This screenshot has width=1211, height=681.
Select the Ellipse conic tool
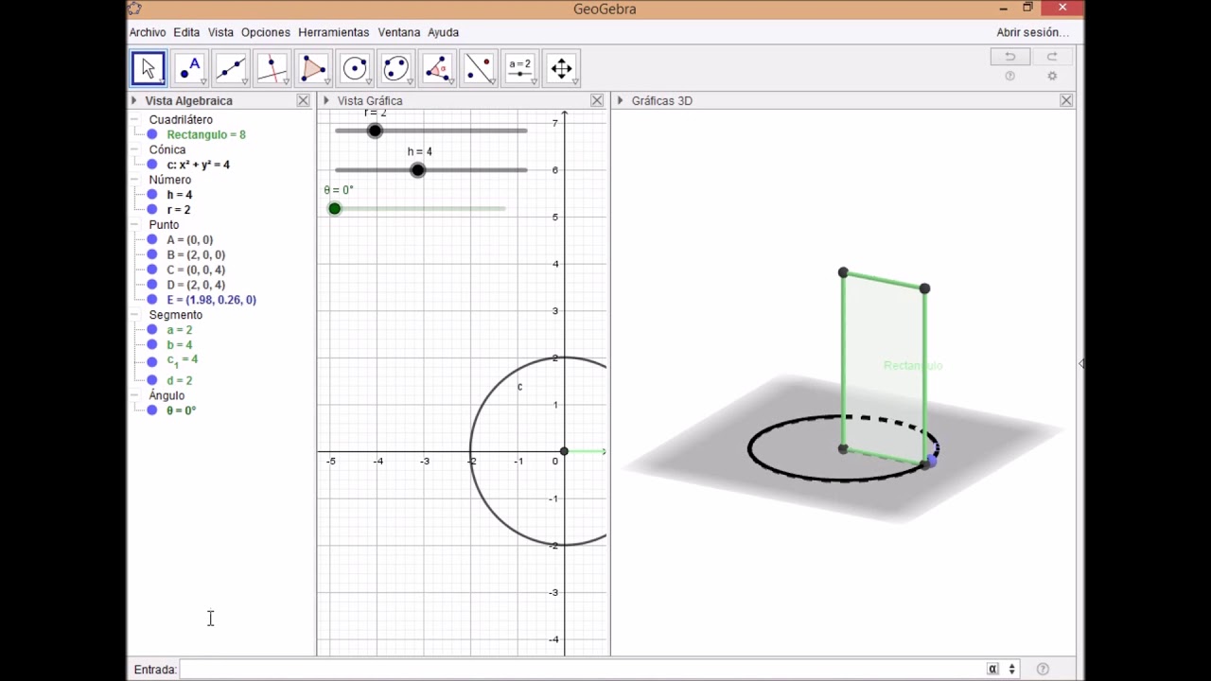395,68
